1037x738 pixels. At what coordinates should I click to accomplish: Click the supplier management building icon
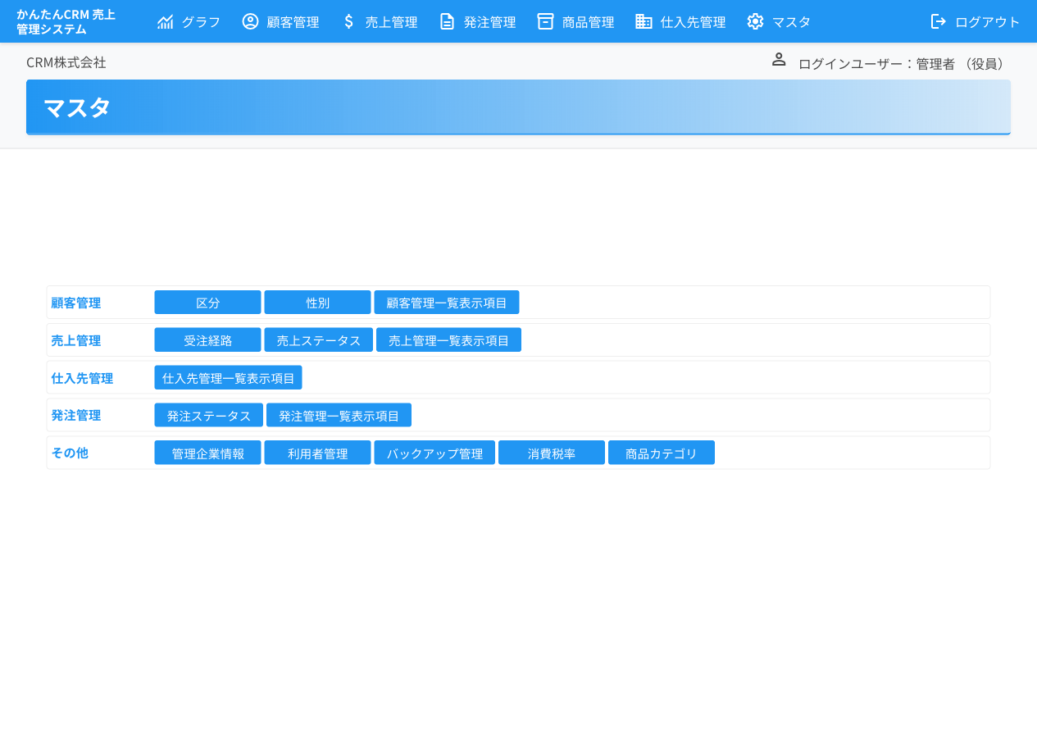644,22
